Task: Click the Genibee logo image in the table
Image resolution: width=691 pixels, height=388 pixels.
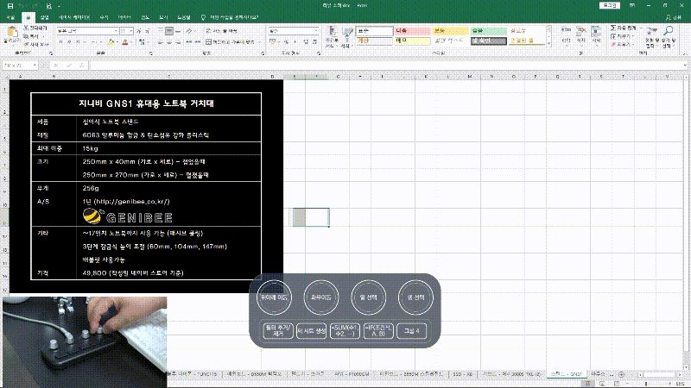Action: point(127,216)
